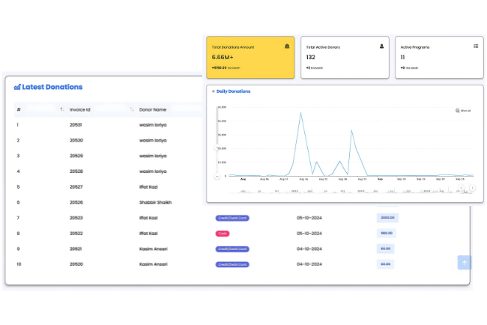
Task: Click the Credit/Debit Card badge in invoice 20523 row
Action: tap(232, 218)
